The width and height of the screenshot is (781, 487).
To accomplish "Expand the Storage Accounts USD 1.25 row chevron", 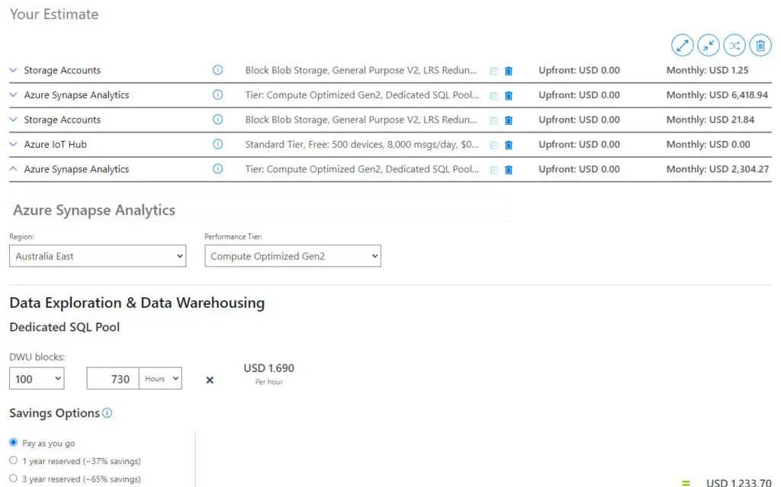I will [x=14, y=70].
